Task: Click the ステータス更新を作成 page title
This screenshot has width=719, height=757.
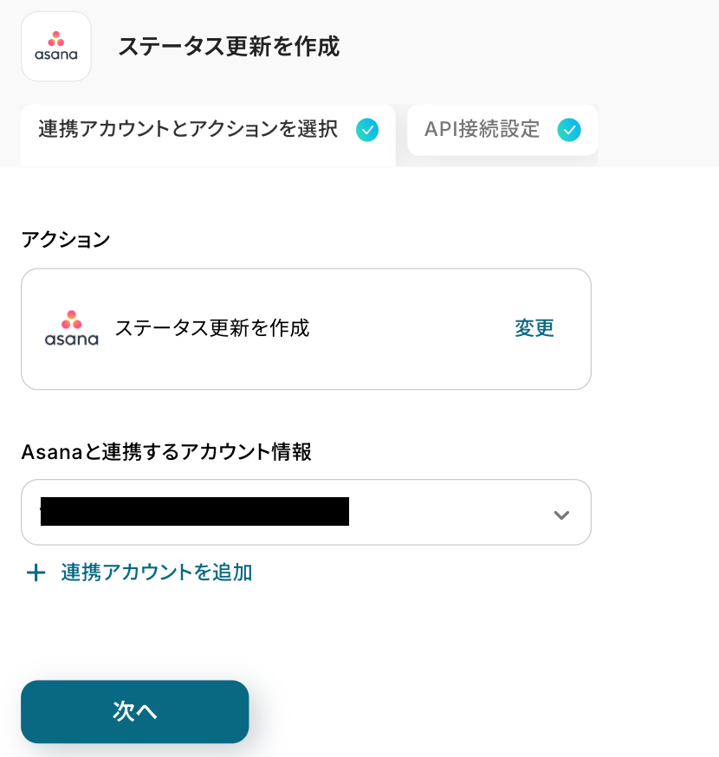Action: 229,47
